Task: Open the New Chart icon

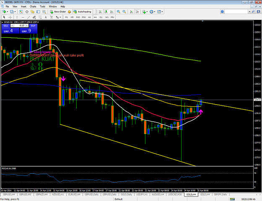Action: pos(4,12)
